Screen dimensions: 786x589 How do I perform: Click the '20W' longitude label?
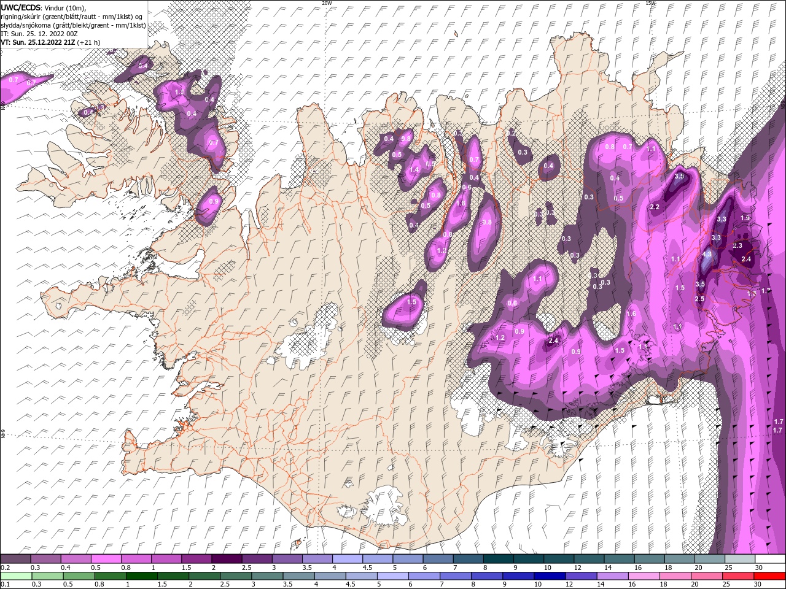tap(327, 3)
